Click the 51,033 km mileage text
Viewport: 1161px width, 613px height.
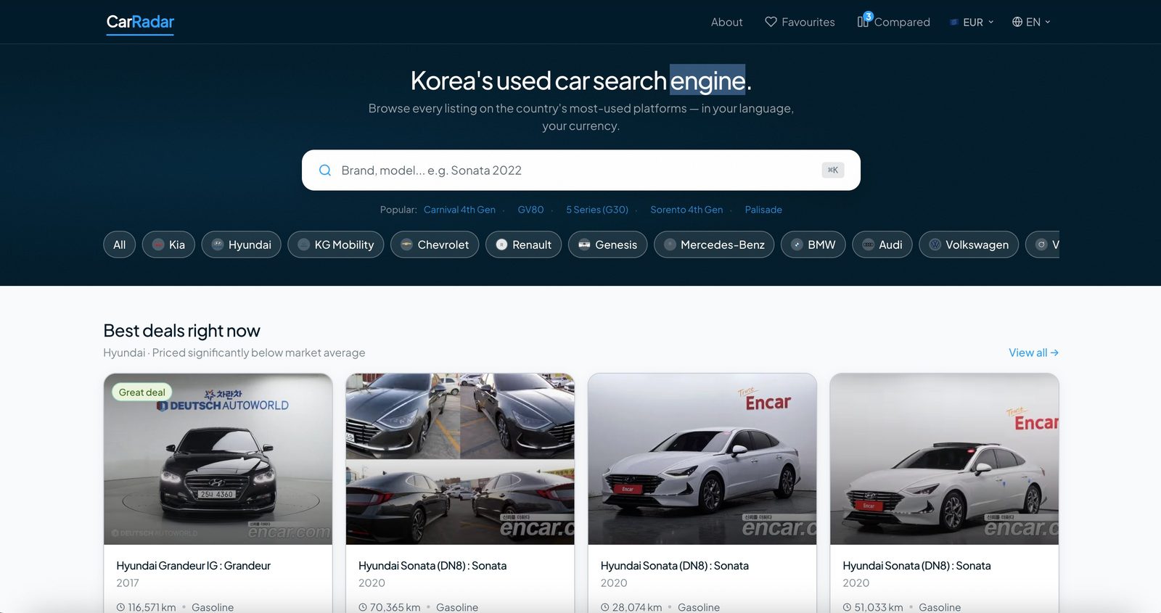pos(879,607)
